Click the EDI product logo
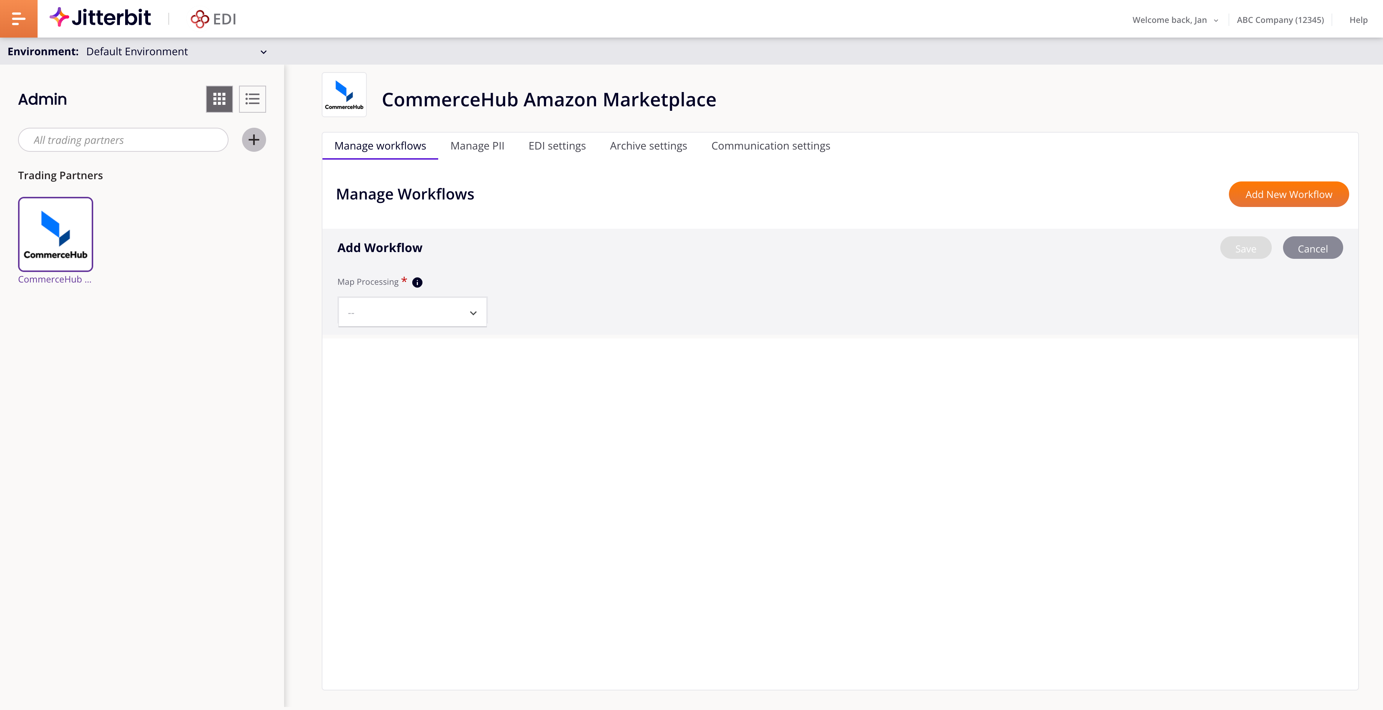 (x=213, y=19)
